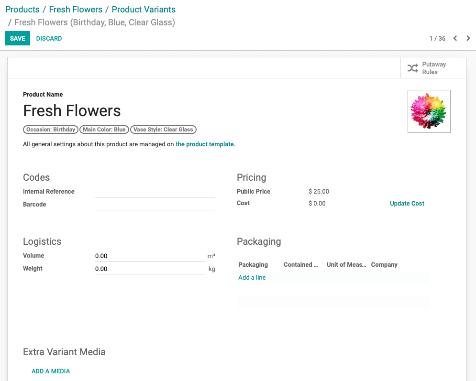Edit the Volume value field
Image resolution: width=476 pixels, height=381 pixels.
[x=150, y=256]
